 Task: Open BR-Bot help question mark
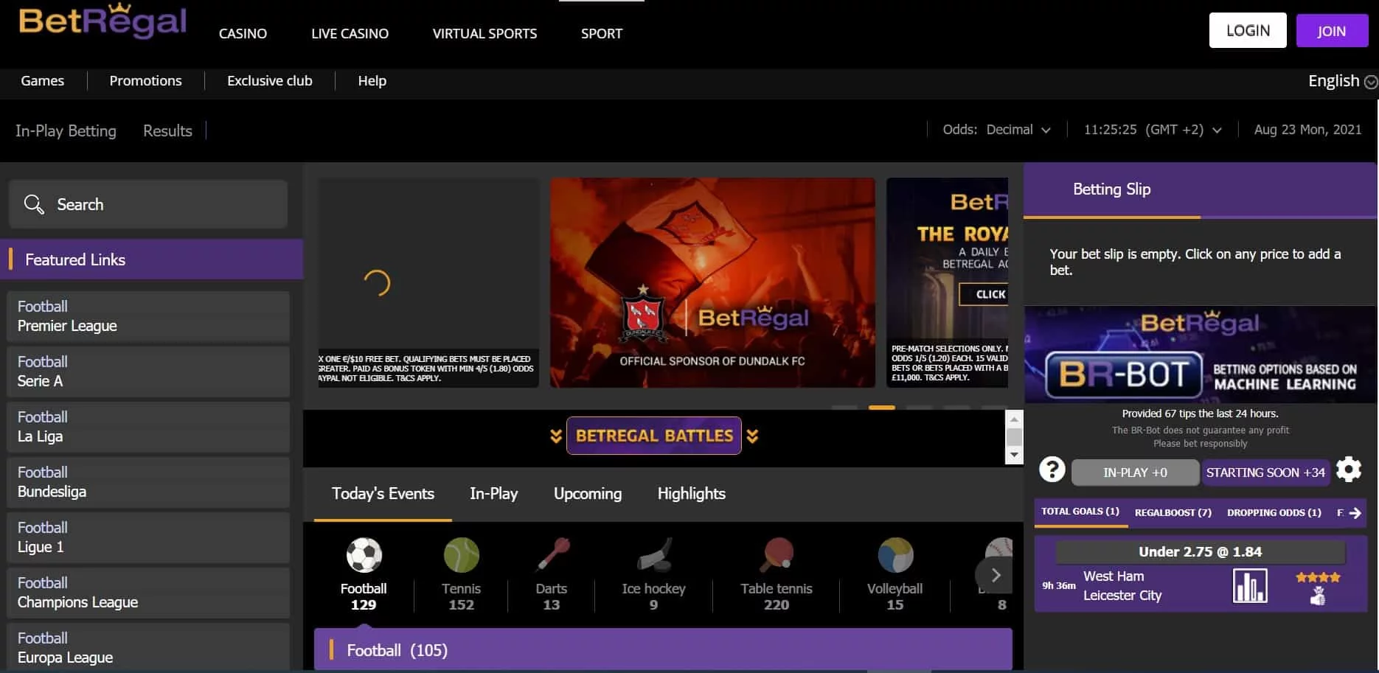[1052, 470]
